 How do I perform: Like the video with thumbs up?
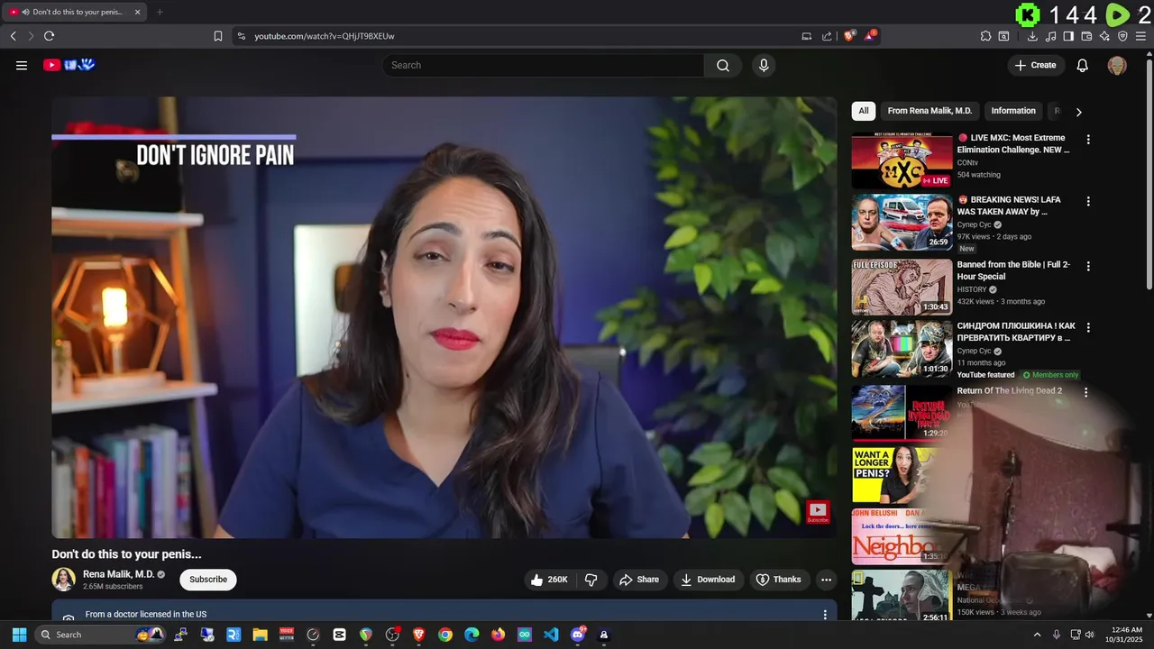tap(549, 580)
